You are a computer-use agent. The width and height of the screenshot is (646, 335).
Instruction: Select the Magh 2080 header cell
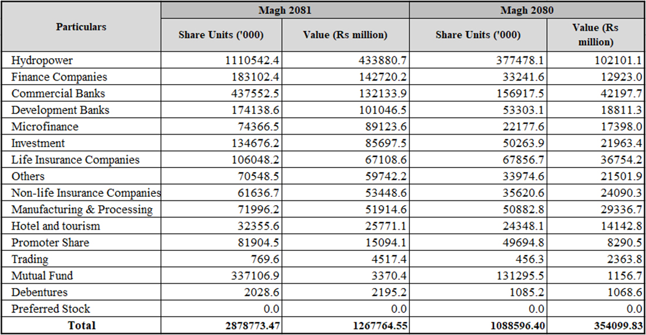527,11
